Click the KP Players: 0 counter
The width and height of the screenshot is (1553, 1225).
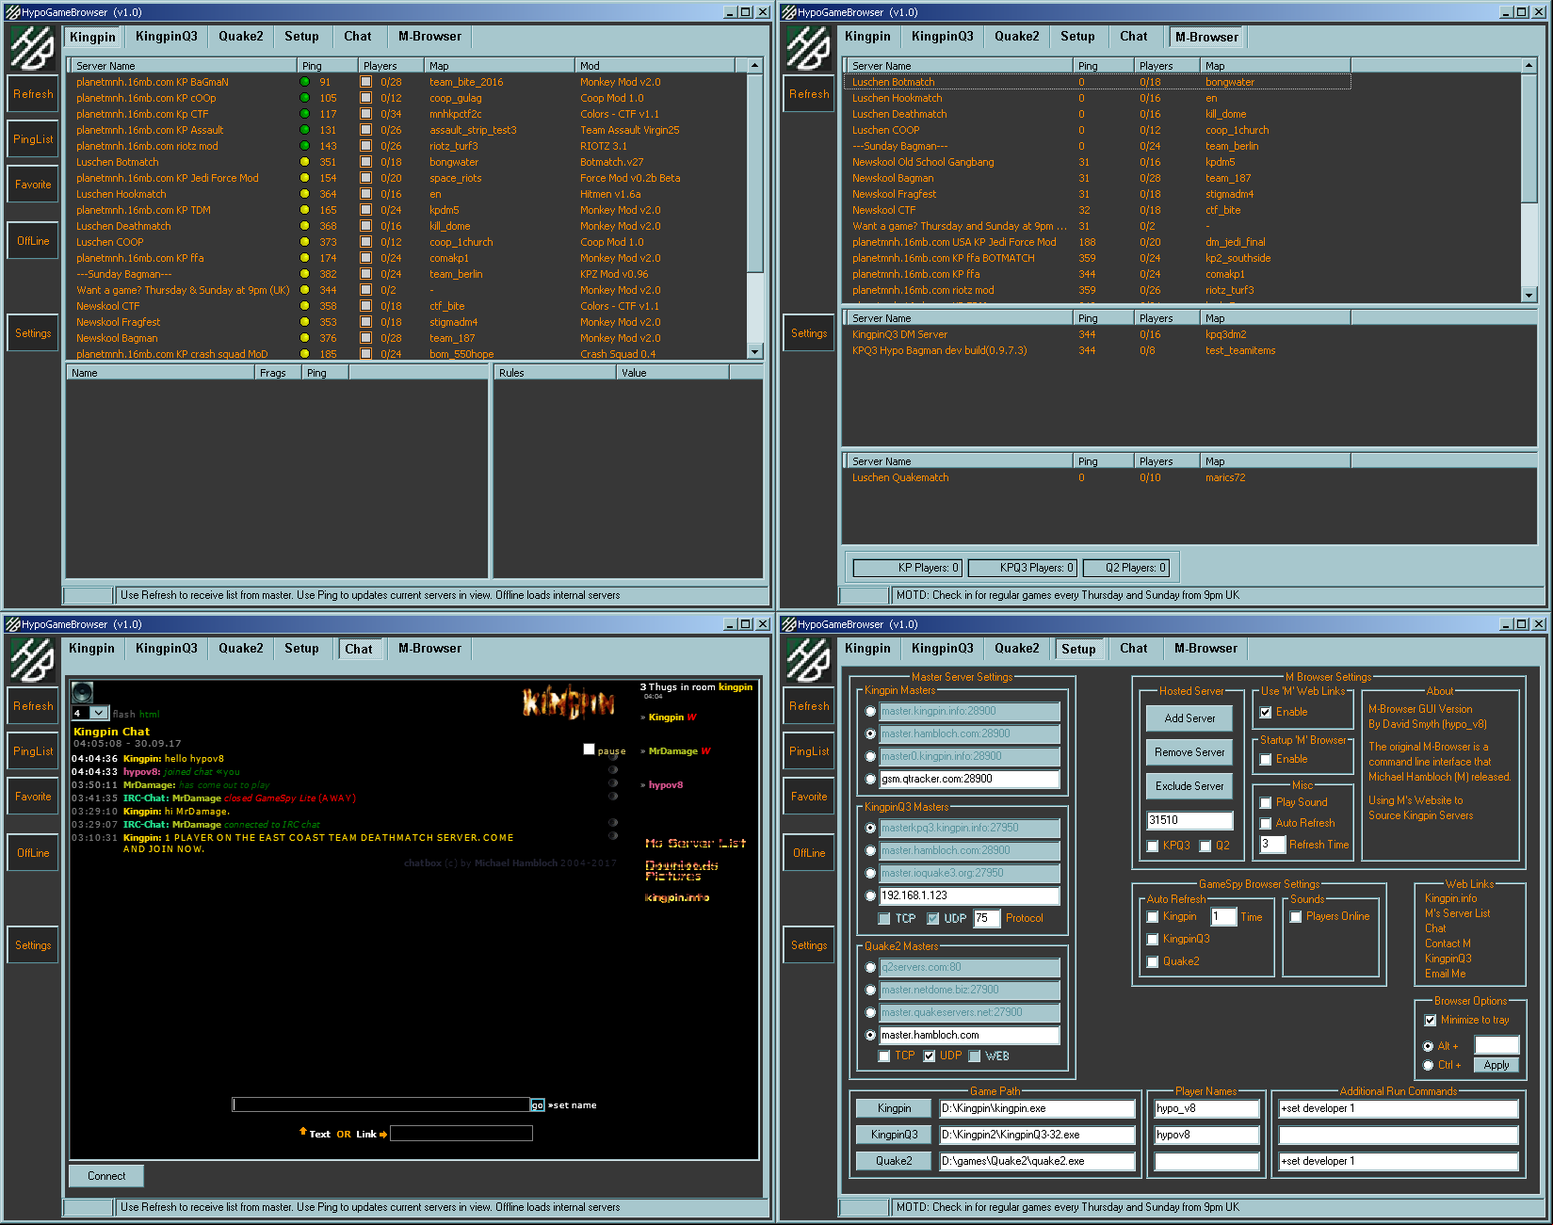pos(907,568)
